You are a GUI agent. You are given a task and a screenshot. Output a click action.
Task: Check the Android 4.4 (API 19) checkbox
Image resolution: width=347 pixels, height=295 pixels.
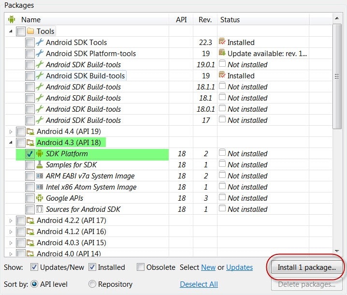click(21, 132)
